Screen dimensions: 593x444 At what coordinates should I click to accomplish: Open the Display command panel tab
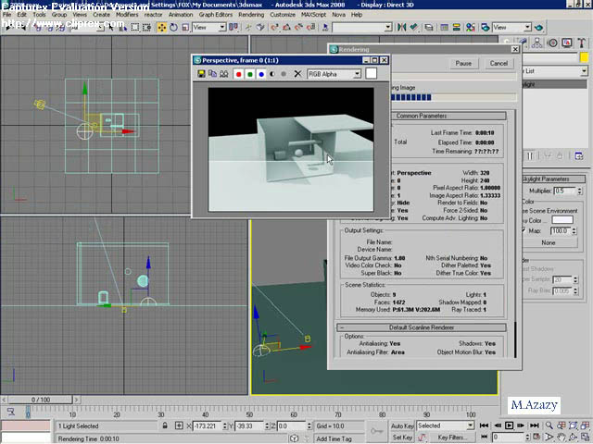567,43
